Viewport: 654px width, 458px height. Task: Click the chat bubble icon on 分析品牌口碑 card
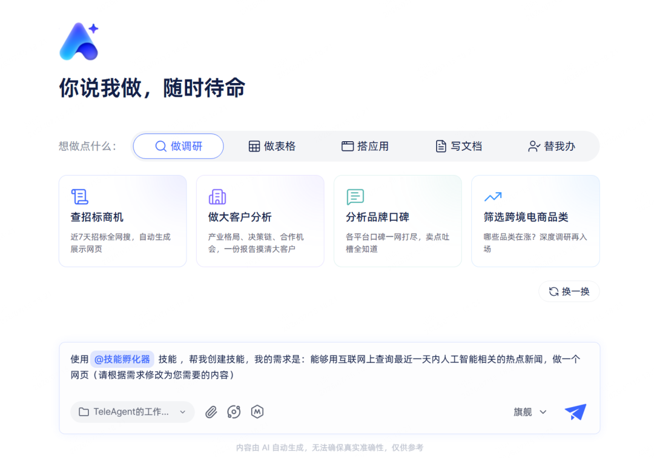[355, 196]
